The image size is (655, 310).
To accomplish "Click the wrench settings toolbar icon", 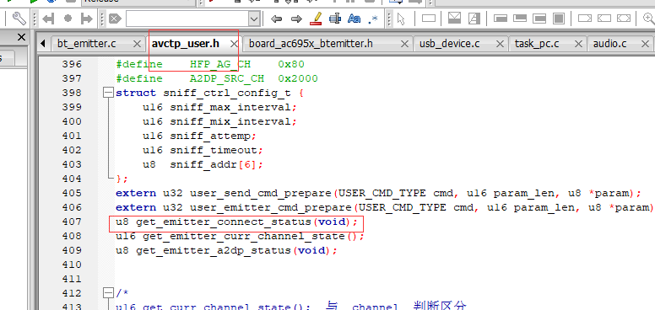I will 19,19.
